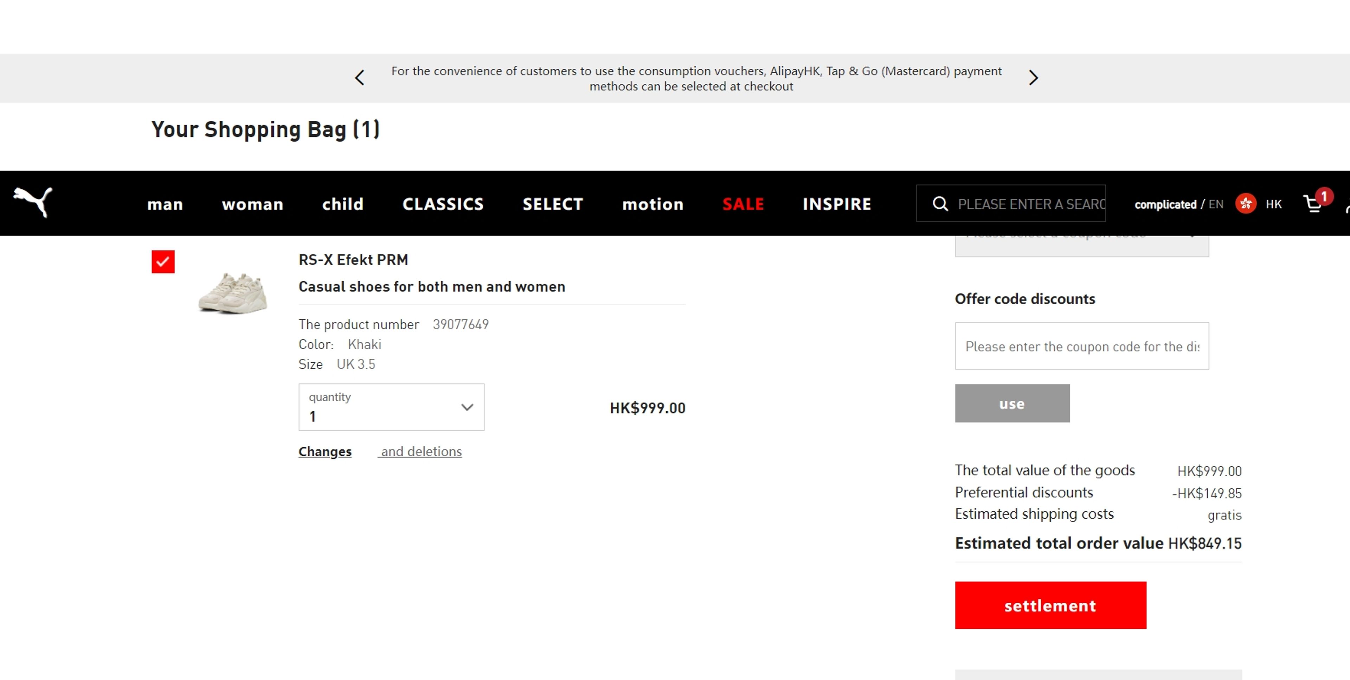This screenshot has width=1350, height=680.
Task: Open the woman menu
Action: (253, 204)
